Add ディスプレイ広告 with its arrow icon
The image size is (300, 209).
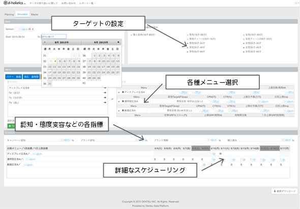point(105,88)
